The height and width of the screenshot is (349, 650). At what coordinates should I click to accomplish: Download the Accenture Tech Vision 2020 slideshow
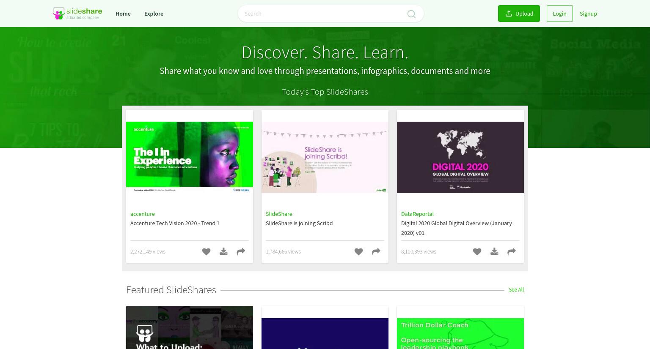(223, 252)
